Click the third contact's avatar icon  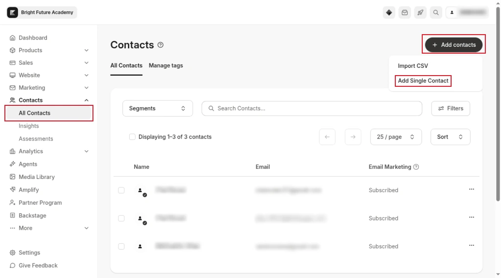(140, 246)
